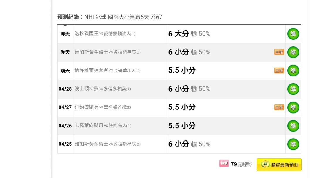Image resolution: width=317 pixels, height=178 pixels.
Task: Click the 79 元嘟幣 price label
Action: pyautogui.click(x=241, y=164)
